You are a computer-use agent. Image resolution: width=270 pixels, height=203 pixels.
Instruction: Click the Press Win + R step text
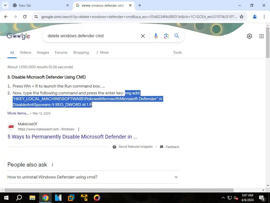[x=59, y=86]
